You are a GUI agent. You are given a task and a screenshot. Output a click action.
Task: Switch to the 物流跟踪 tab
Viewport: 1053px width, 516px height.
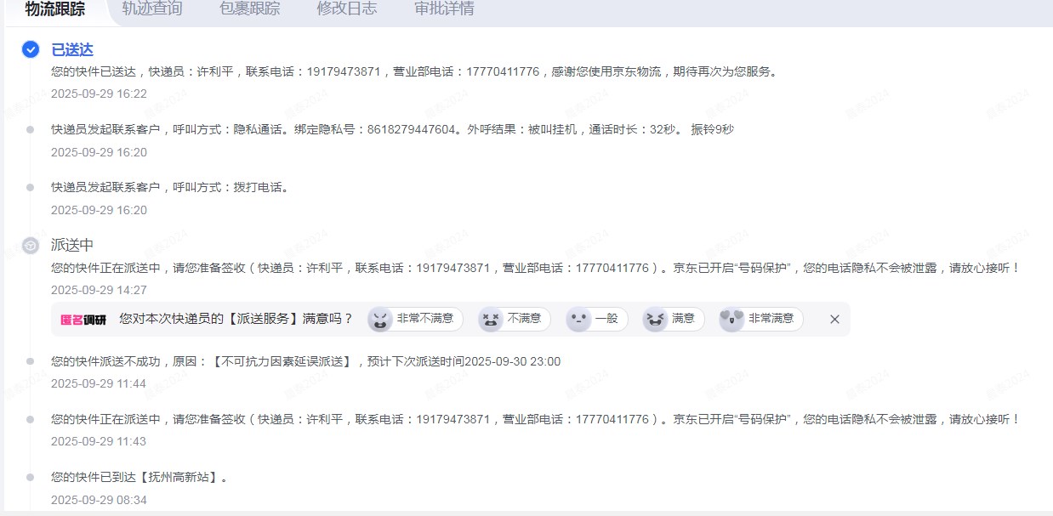(x=54, y=9)
